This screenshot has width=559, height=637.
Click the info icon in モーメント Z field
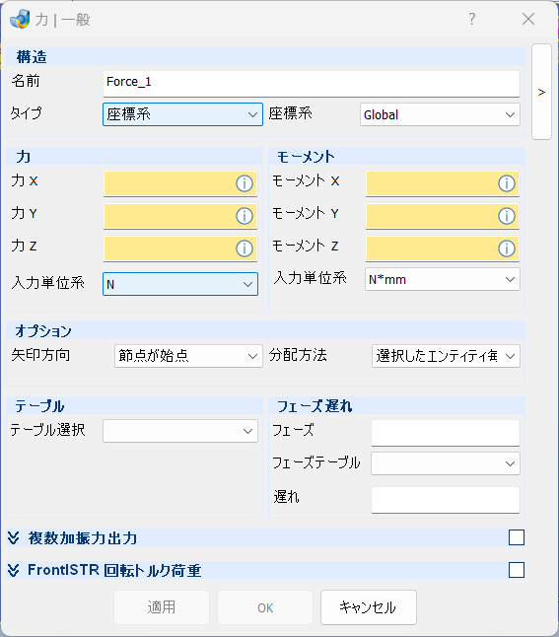pyautogui.click(x=507, y=248)
